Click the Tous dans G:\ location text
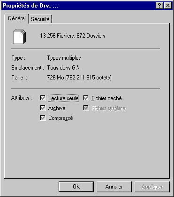The image size is (174, 197). pyautogui.click(x=63, y=68)
